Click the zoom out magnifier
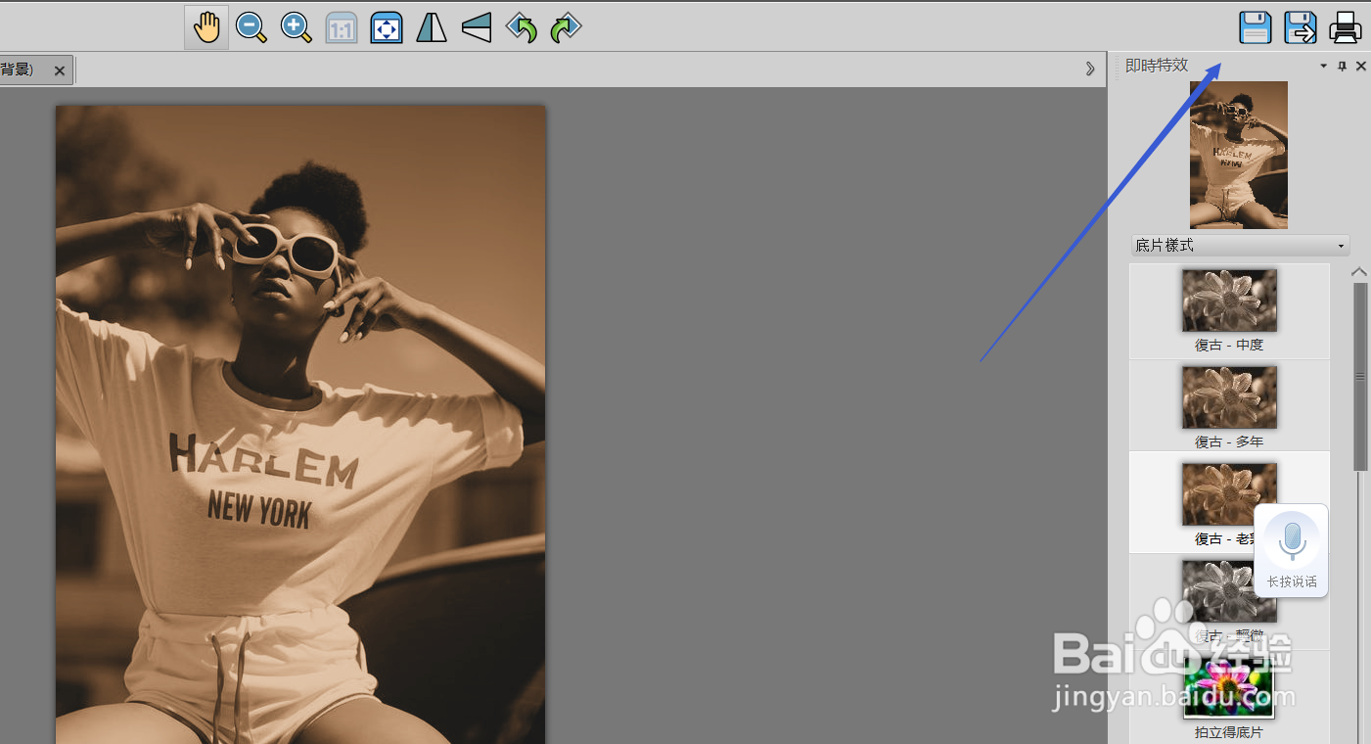 [x=251, y=27]
